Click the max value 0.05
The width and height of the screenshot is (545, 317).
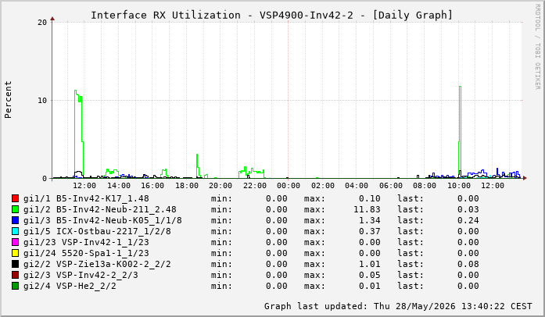click(370, 275)
